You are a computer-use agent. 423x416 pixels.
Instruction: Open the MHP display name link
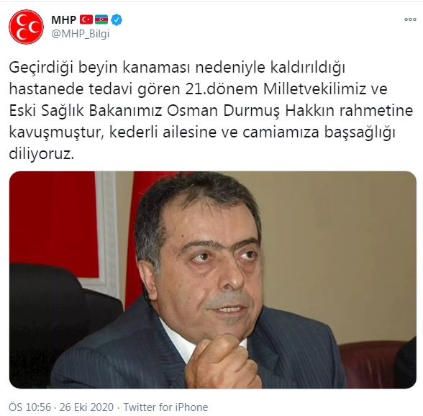[64, 20]
